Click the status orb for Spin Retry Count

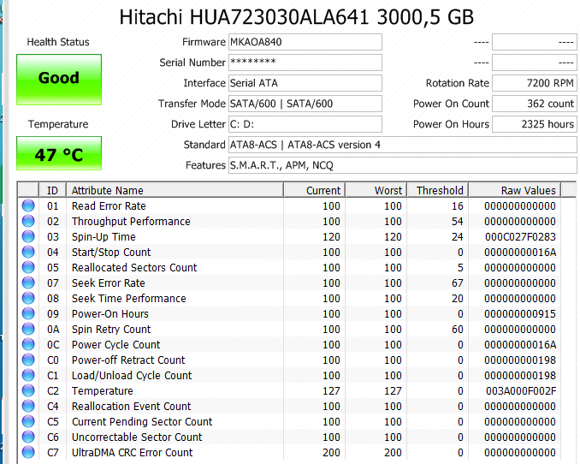tap(28, 329)
